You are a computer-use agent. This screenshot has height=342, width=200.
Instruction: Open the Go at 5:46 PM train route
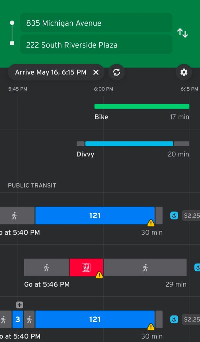(x=105, y=273)
